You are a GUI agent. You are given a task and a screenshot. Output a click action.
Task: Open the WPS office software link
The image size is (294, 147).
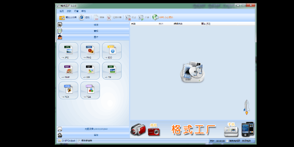(x=163, y=17)
